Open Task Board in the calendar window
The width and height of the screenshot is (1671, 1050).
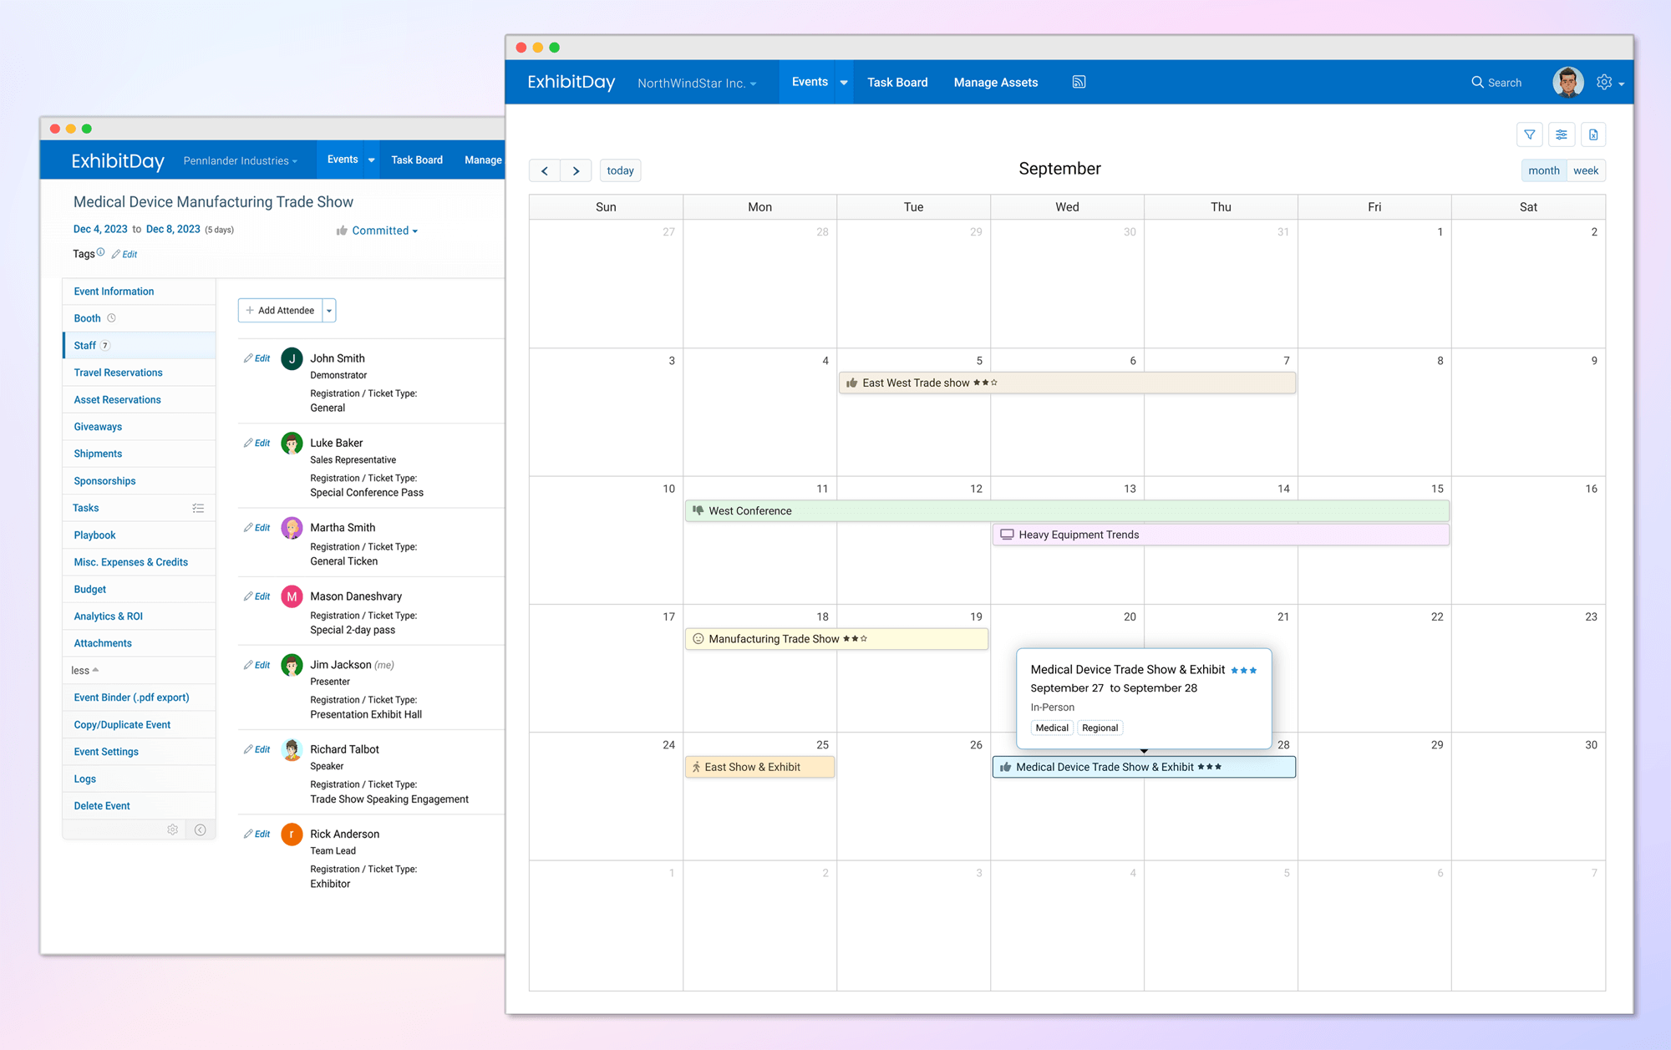[x=897, y=82]
